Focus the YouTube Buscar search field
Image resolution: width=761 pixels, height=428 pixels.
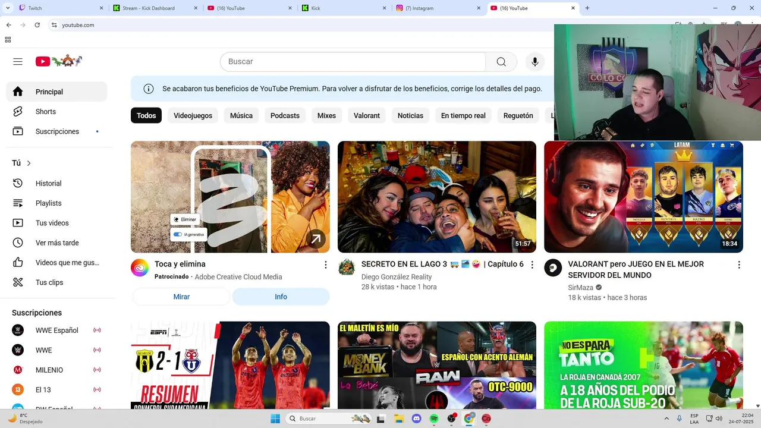click(x=353, y=62)
